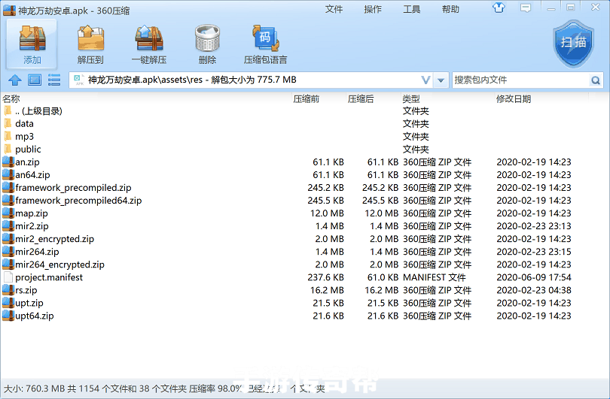
Task: Click the 删除 trash bin icon
Action: coord(207,38)
